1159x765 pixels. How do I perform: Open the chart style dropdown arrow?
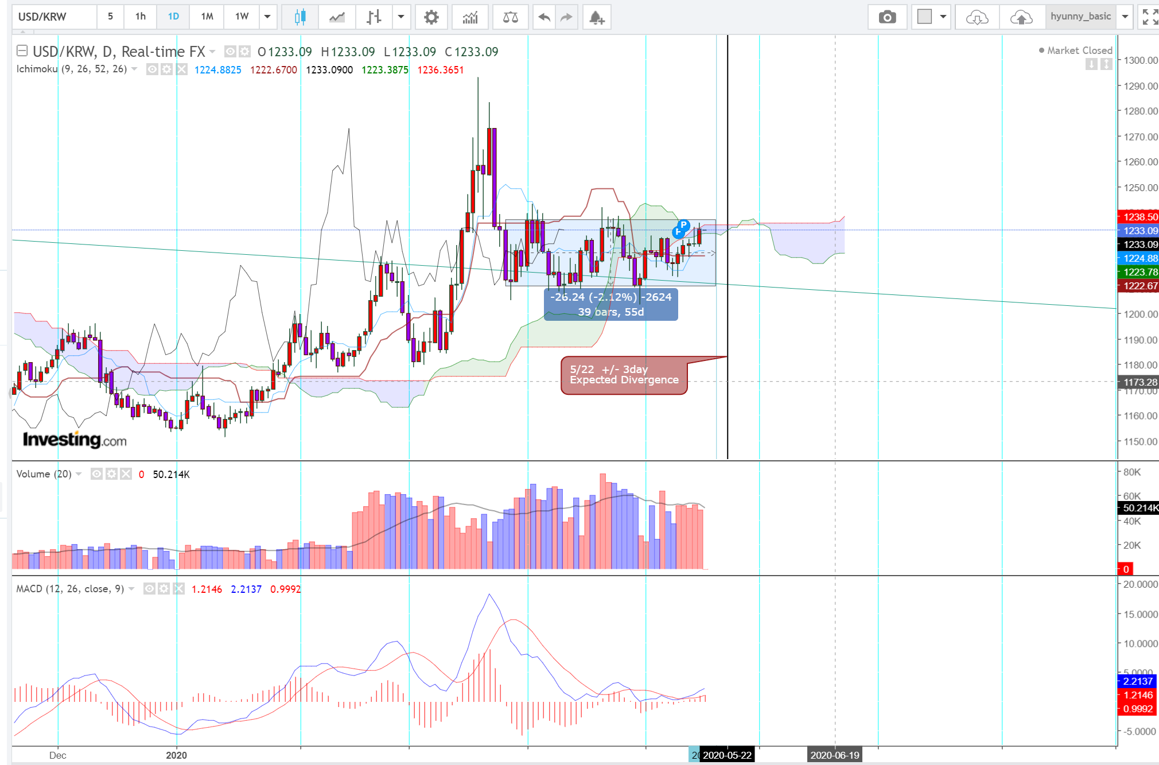401,17
